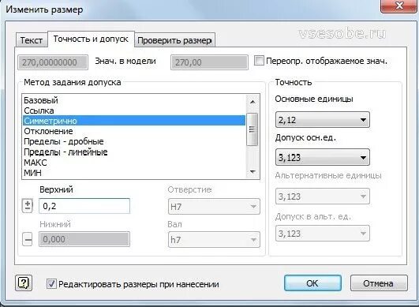Screen dimensions: 419x307
Task: Click the plus-minus symmetric tolerance icon
Action: (x=28, y=206)
